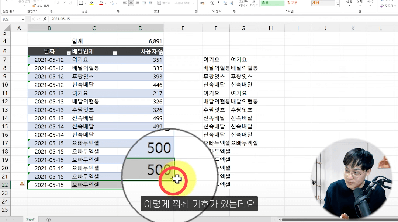398x222 pixels.
Task: Click date cell 2021-05-13 in row 11
Action: 49,93
